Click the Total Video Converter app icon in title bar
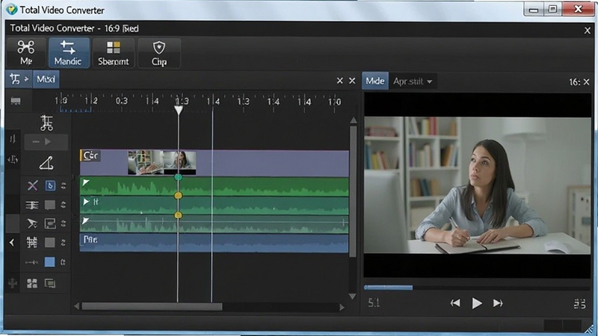This screenshot has width=598, height=336. pyautogui.click(x=11, y=10)
